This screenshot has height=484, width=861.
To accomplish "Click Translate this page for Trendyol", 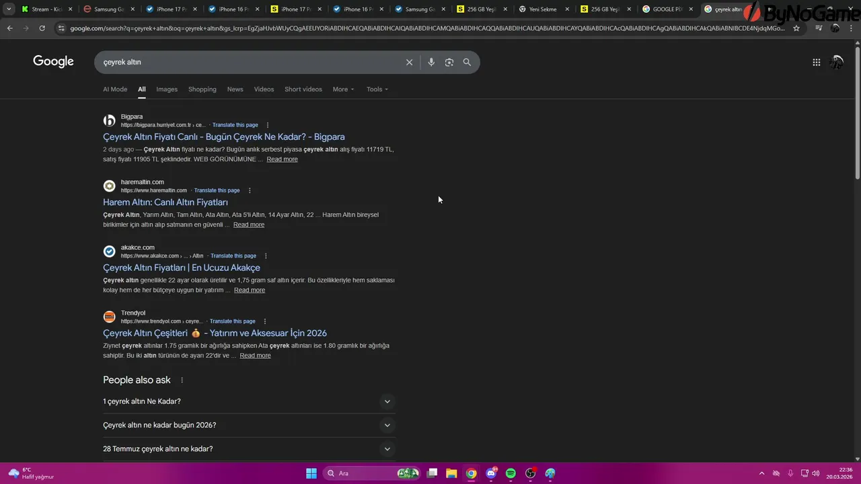I will click(x=233, y=321).
